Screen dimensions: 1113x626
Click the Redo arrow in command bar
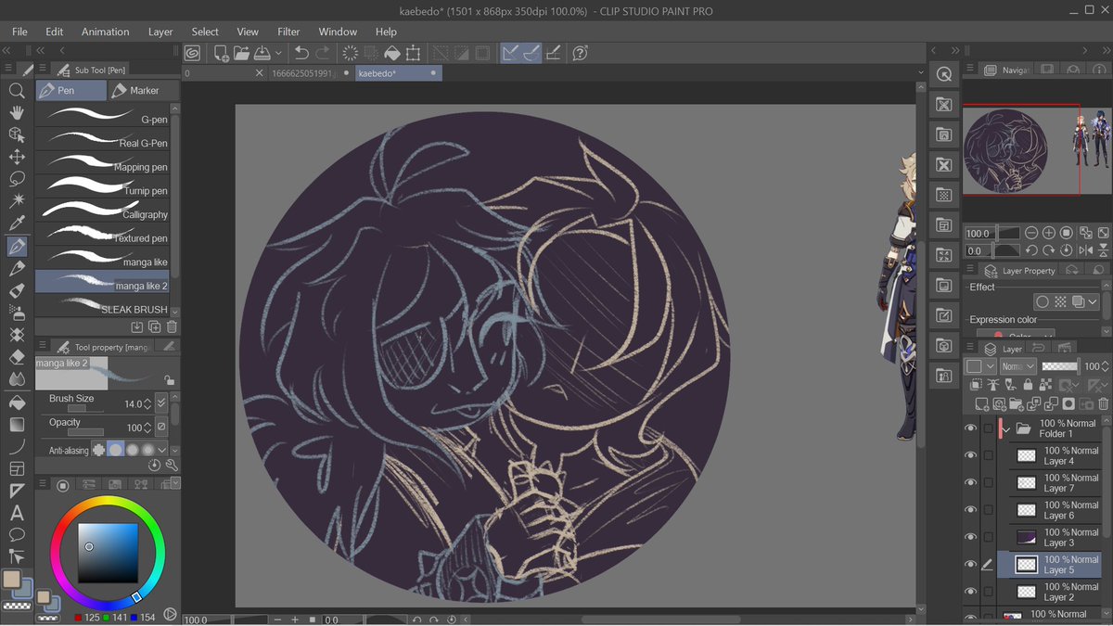click(323, 53)
